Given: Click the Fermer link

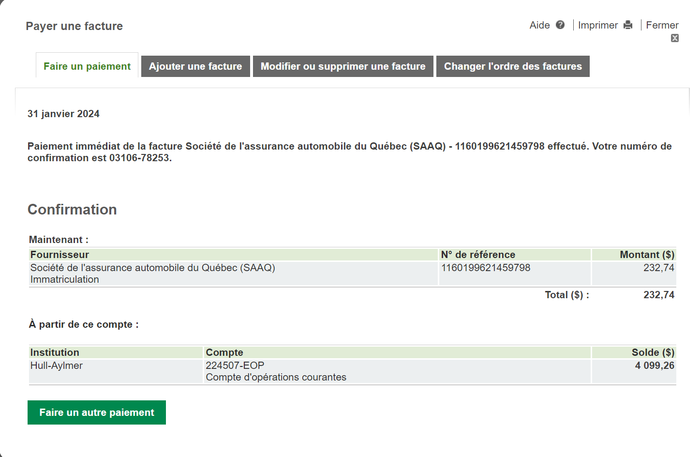Looking at the screenshot, I should [x=662, y=25].
